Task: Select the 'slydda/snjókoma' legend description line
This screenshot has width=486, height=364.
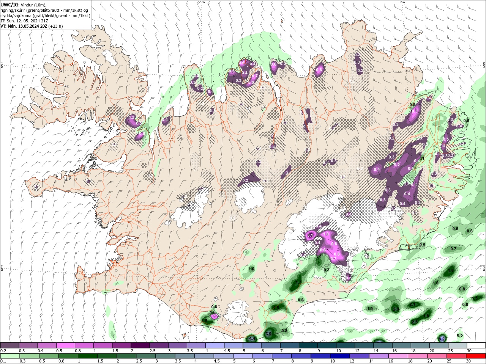Action: click(x=45, y=16)
